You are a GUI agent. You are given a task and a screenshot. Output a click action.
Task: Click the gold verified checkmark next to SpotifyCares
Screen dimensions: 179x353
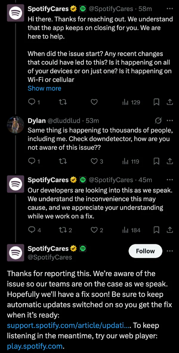(x=73, y=9)
